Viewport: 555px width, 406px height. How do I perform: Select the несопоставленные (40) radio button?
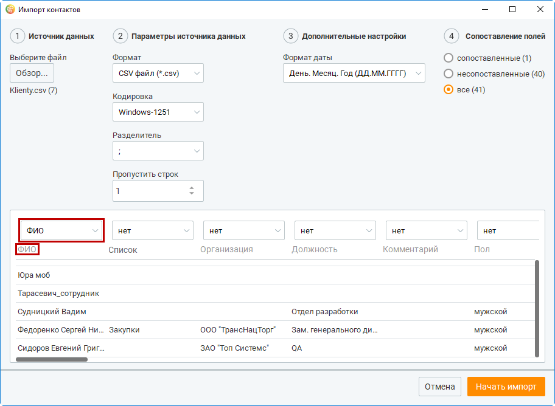(449, 74)
